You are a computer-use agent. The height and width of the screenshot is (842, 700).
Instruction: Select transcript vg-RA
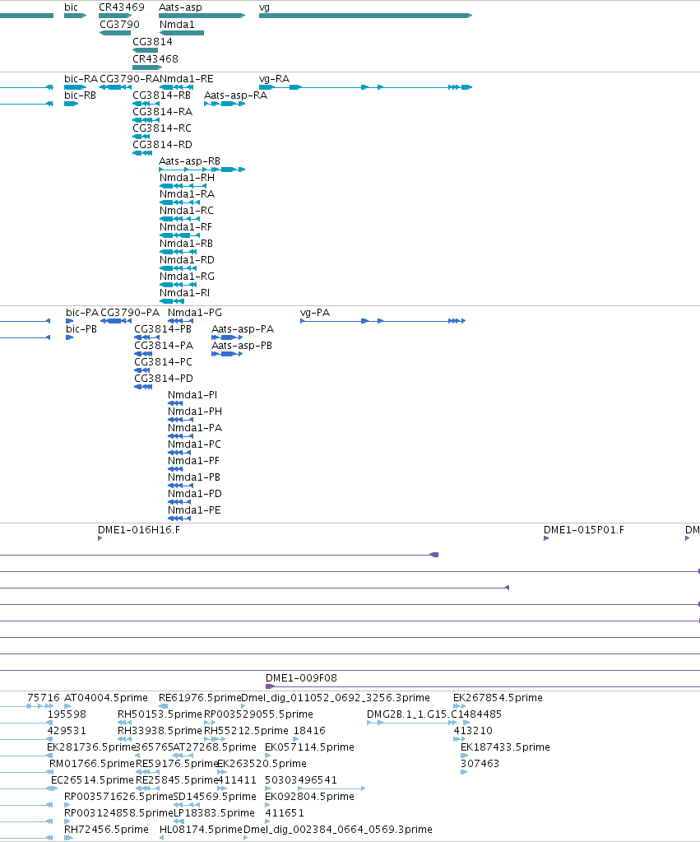tap(365, 87)
